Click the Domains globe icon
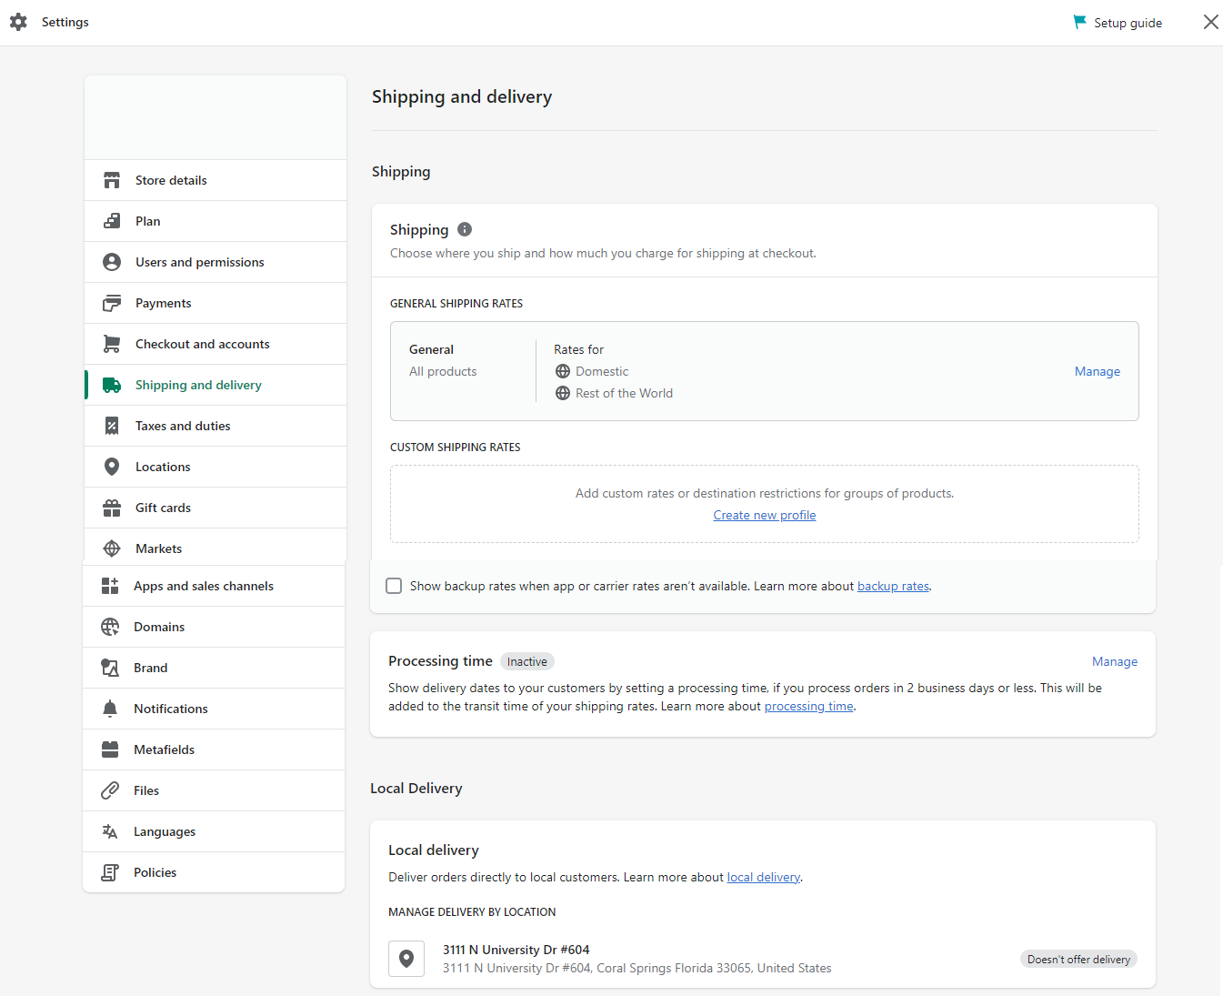Viewport: 1223px width, 996px height. [110, 627]
